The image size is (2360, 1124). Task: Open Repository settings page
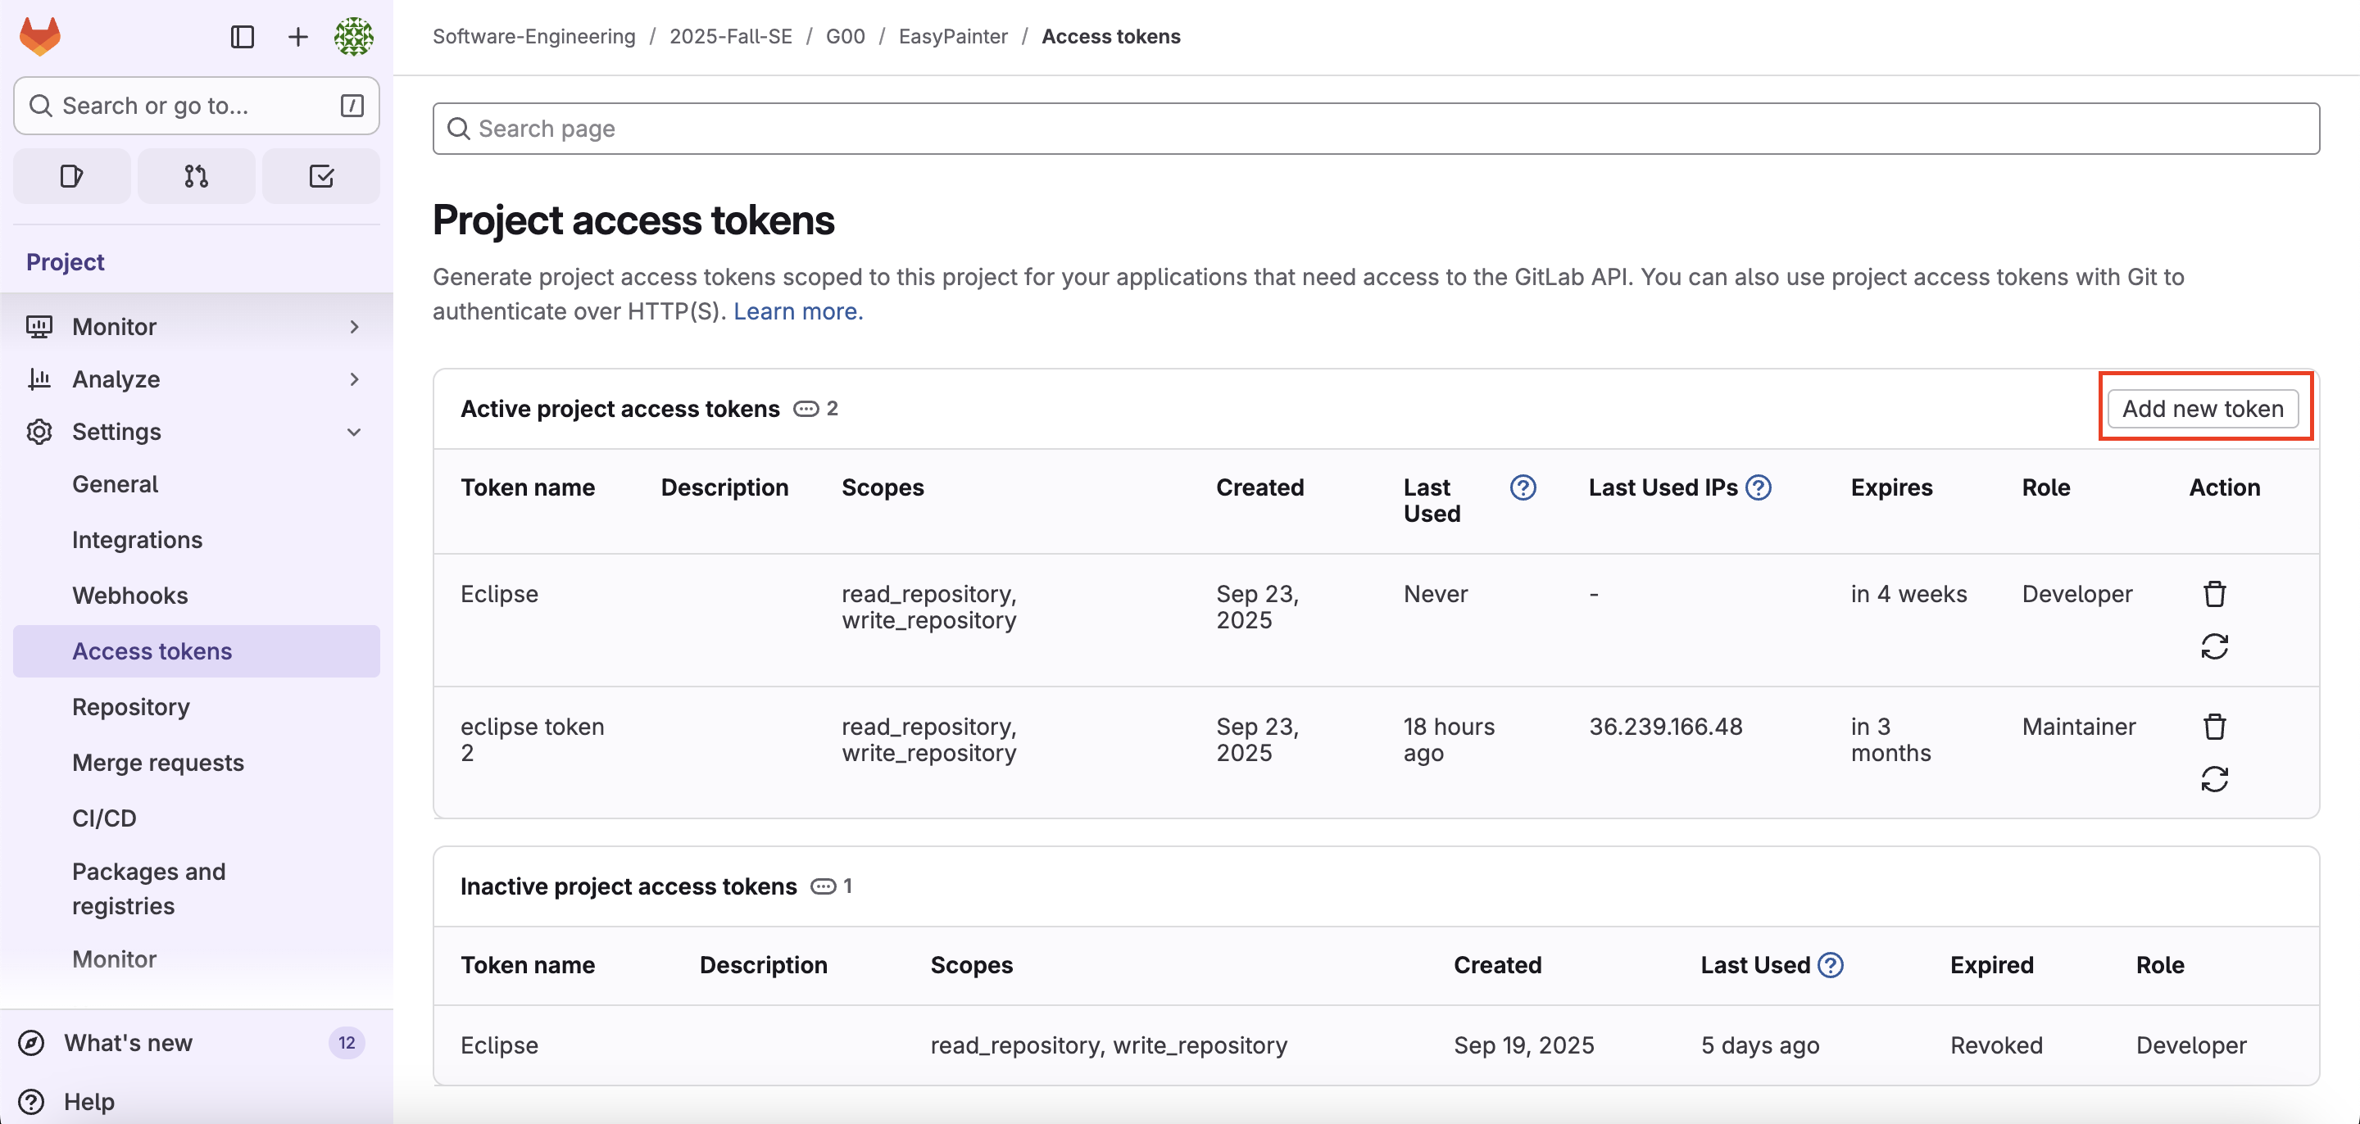click(131, 707)
